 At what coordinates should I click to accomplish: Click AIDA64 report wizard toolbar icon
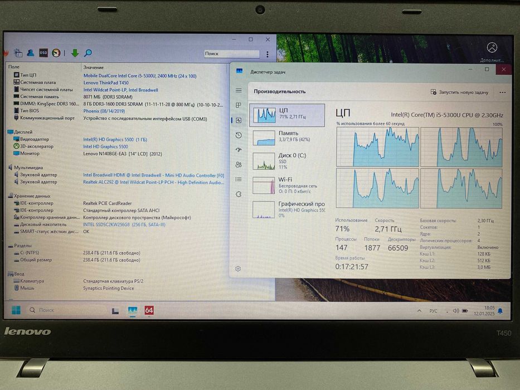pyautogui.click(x=18, y=53)
